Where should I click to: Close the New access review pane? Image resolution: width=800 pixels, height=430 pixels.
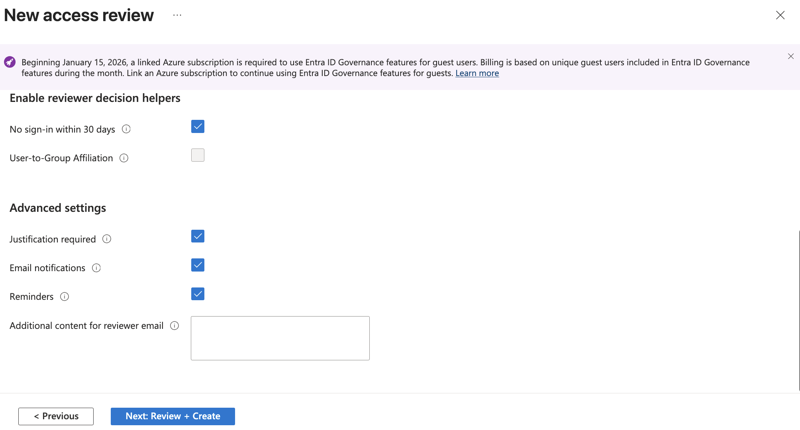[x=780, y=15]
